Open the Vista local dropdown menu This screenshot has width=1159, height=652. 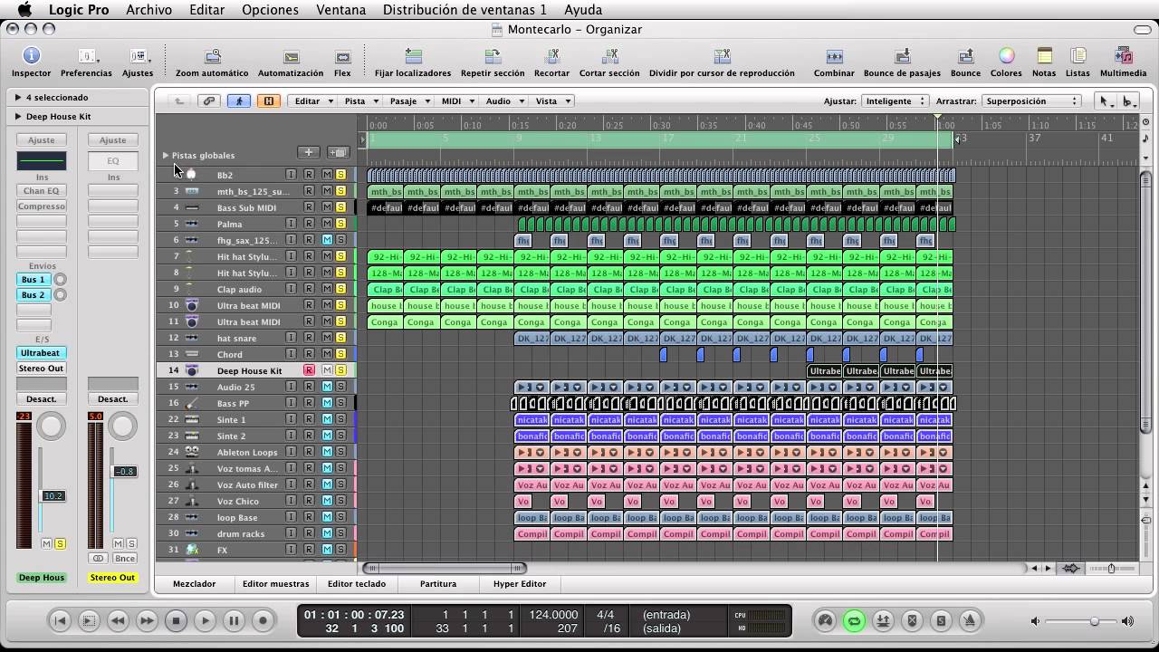552,101
